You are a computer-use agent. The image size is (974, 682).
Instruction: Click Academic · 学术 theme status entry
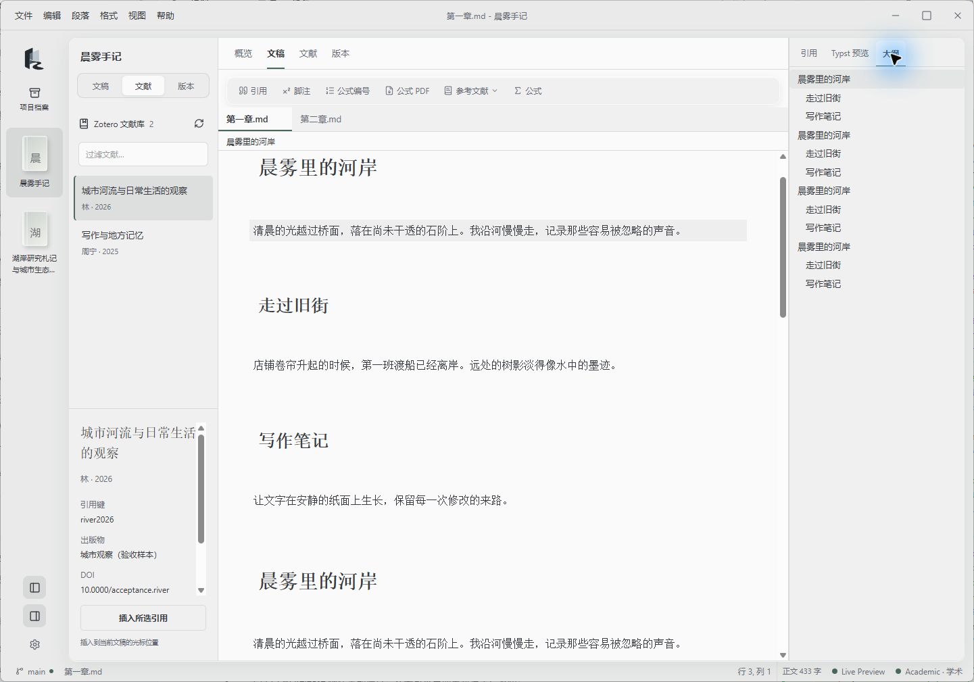(929, 671)
